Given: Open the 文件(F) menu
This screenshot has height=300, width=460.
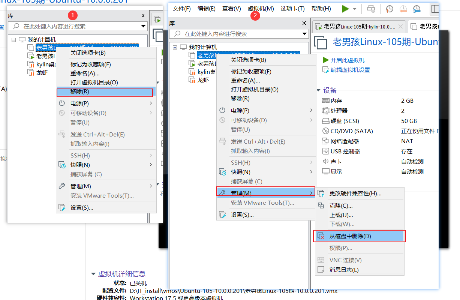Looking at the screenshot, I should pyautogui.click(x=182, y=9).
